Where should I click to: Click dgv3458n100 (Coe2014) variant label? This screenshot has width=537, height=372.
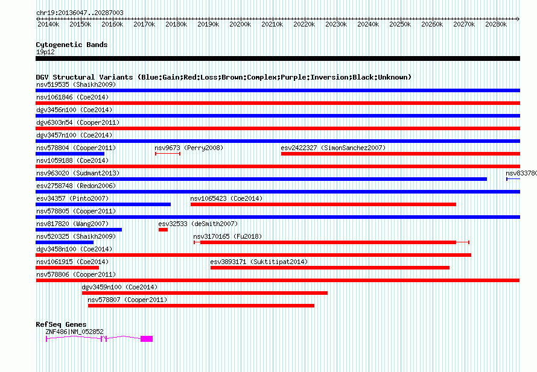click(74, 249)
